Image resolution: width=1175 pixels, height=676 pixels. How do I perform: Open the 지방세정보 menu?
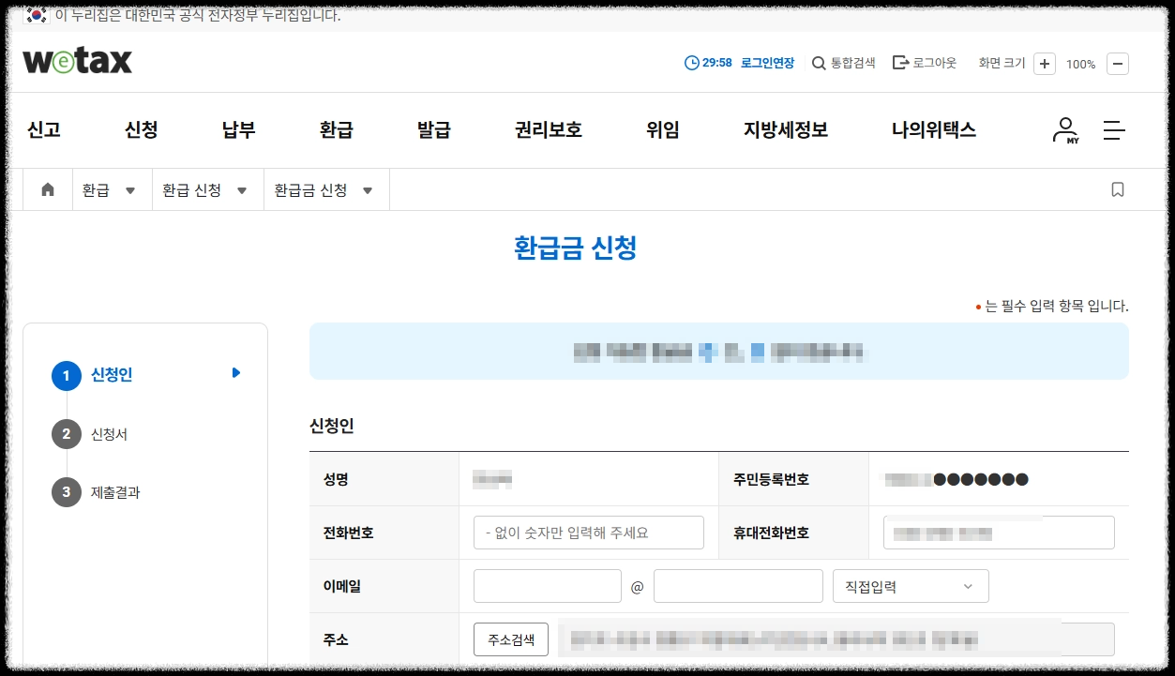pyautogui.click(x=787, y=129)
